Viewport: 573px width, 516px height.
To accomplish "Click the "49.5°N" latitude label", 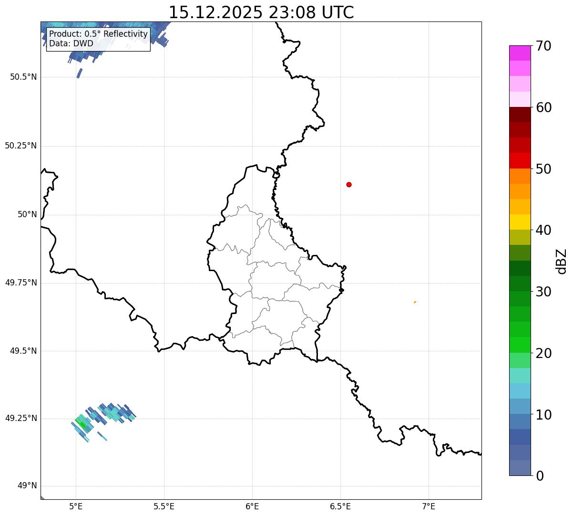I will [23, 351].
